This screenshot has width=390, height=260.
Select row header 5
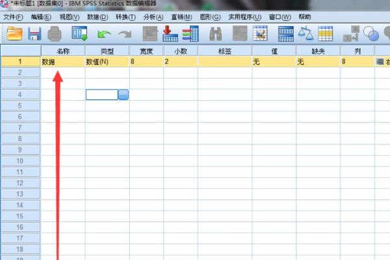(x=20, y=106)
